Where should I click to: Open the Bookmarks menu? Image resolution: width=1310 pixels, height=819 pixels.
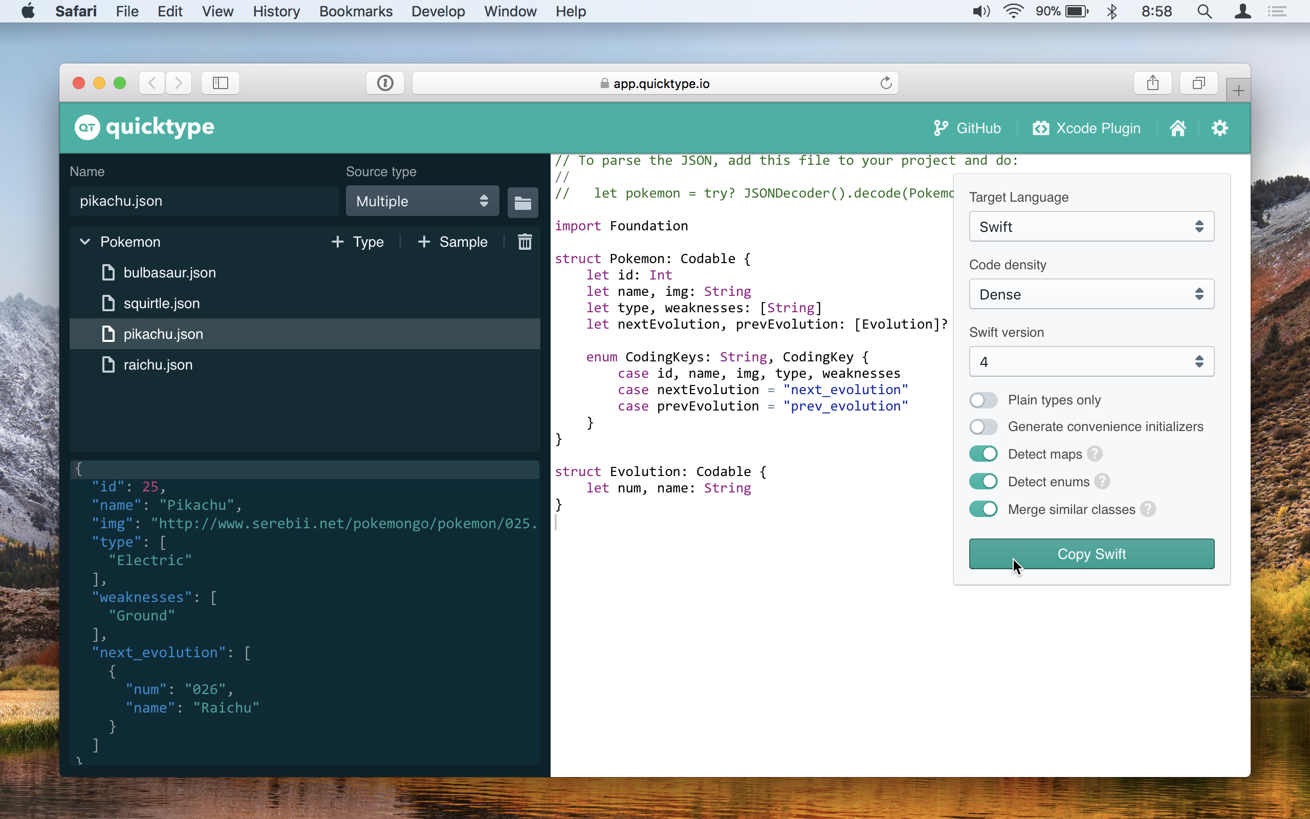356,11
